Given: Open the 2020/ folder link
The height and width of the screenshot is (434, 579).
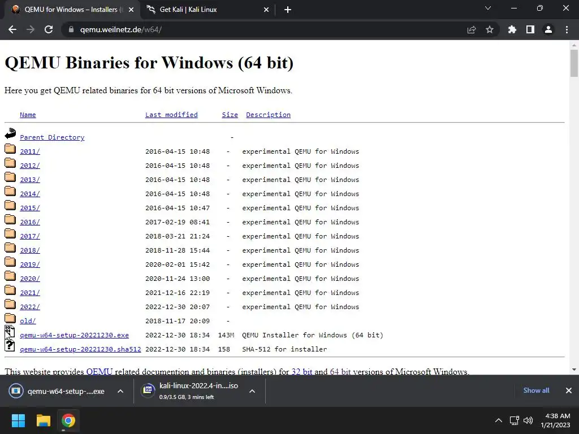Looking at the screenshot, I should [x=30, y=279].
